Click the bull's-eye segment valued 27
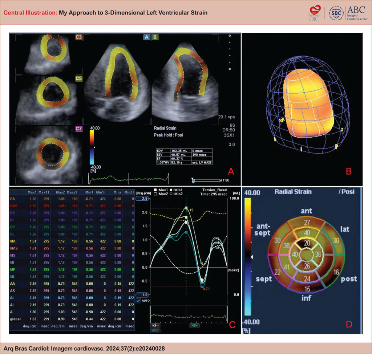 click(307, 223)
